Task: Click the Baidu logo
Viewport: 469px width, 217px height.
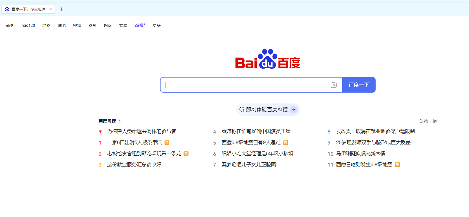Action: coord(268,59)
